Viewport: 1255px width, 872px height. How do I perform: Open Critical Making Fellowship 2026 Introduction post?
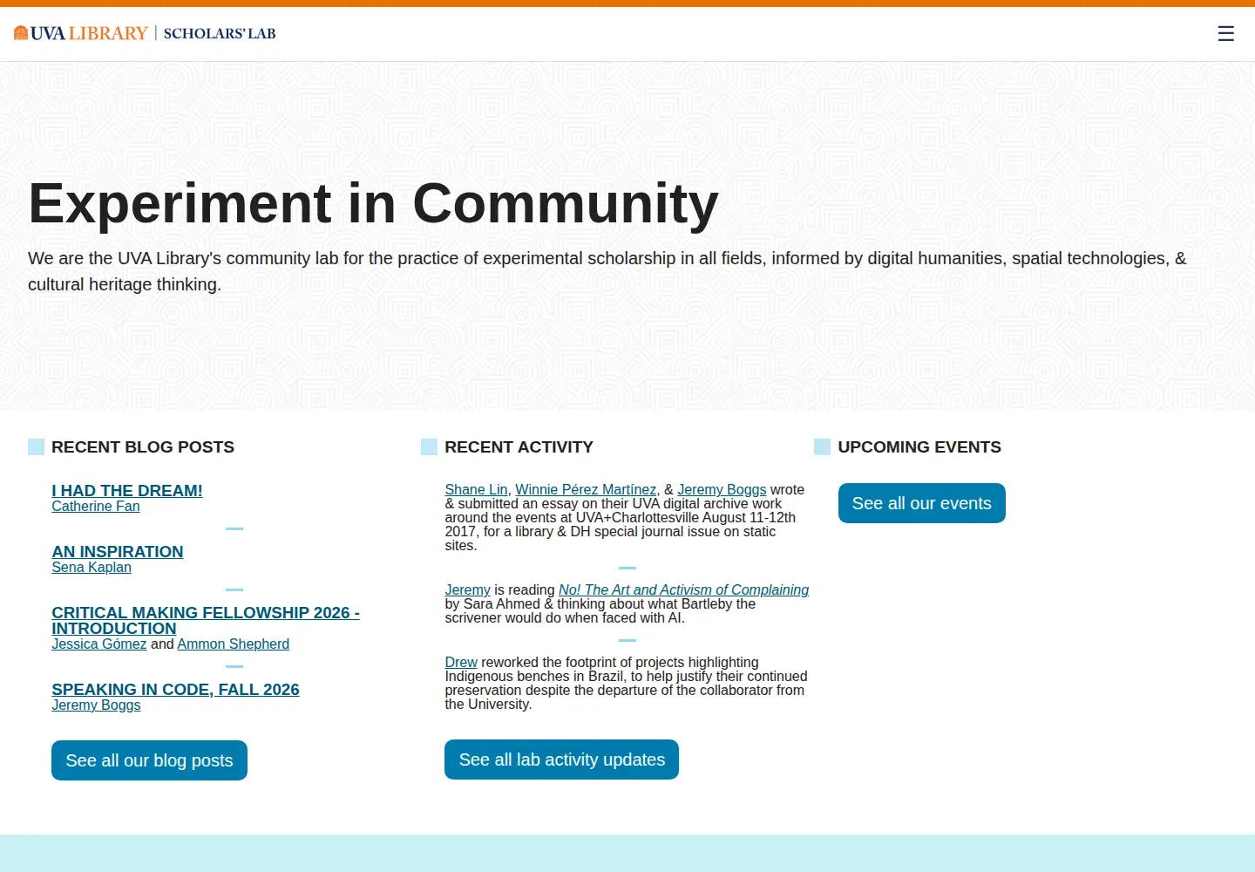pyautogui.click(x=206, y=620)
